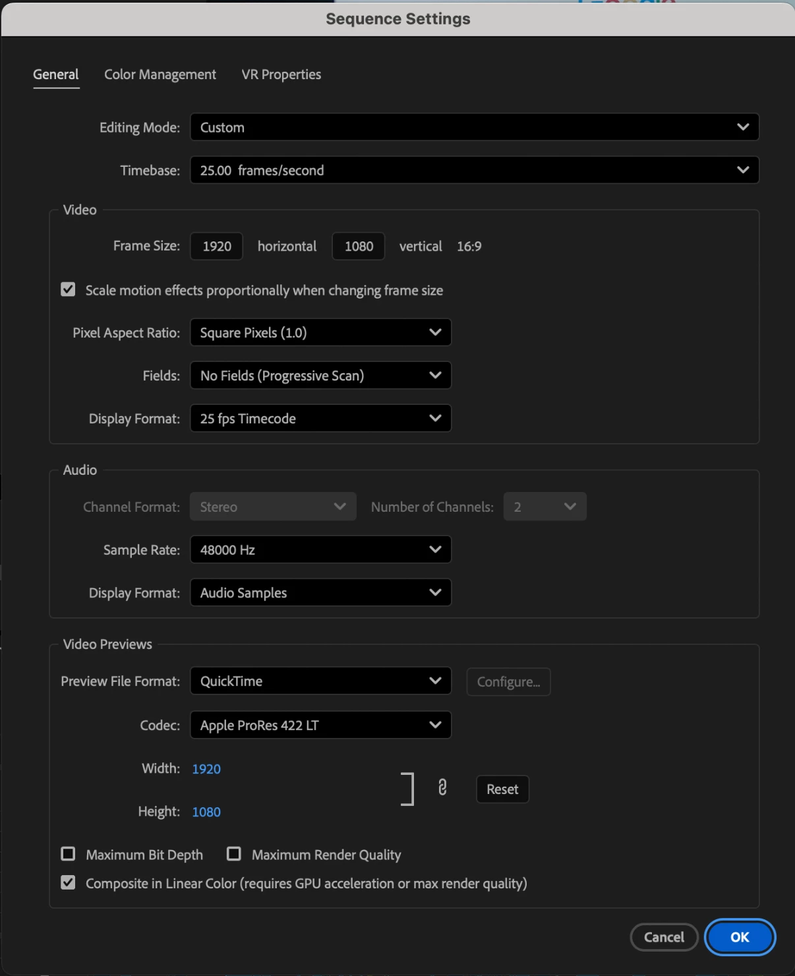This screenshot has height=976, width=795.
Task: Toggle Scale motion effects proportionally checkbox
Action: point(68,290)
